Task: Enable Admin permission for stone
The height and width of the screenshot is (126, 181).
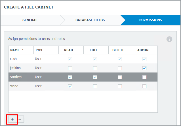Action: (144, 86)
